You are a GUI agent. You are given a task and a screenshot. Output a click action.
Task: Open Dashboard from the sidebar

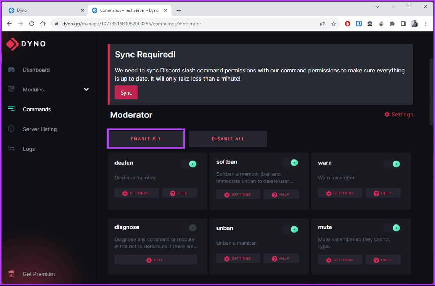36,70
